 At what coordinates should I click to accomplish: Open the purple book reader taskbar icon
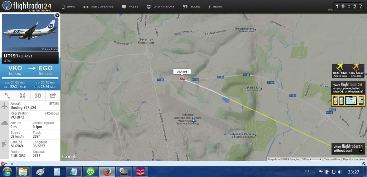tap(140, 172)
